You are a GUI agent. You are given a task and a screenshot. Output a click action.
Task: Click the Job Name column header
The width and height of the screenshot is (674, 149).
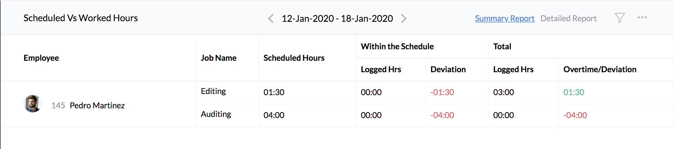click(x=218, y=58)
